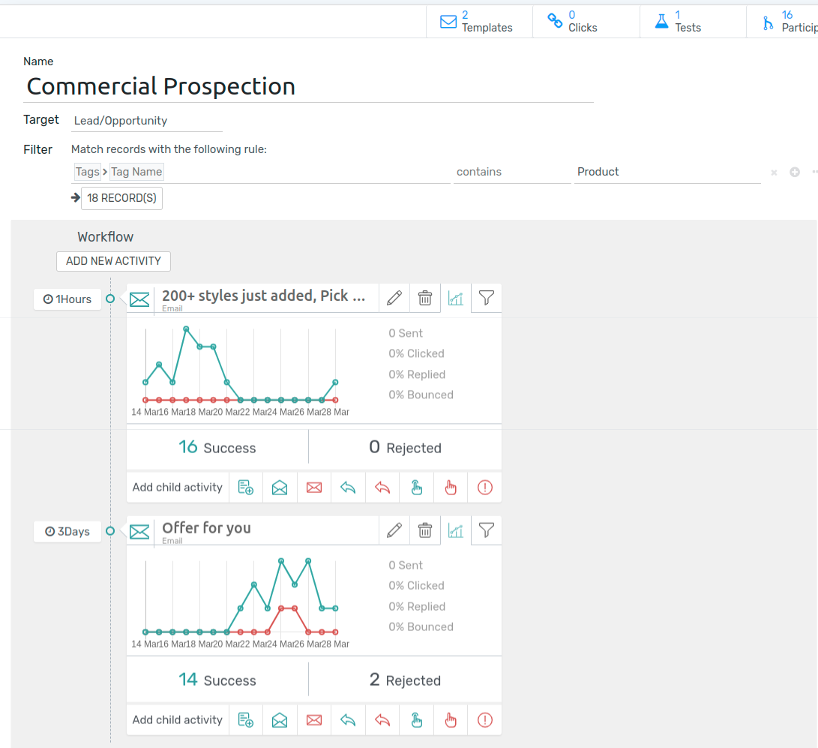This screenshot has width=818, height=748.
Task: Add an "opened" child activity under the first email
Action: 280,488
